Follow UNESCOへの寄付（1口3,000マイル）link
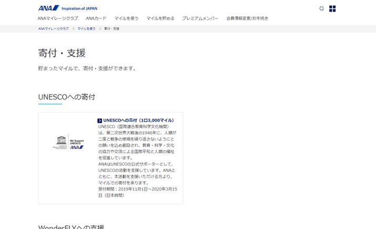 tap(138, 120)
